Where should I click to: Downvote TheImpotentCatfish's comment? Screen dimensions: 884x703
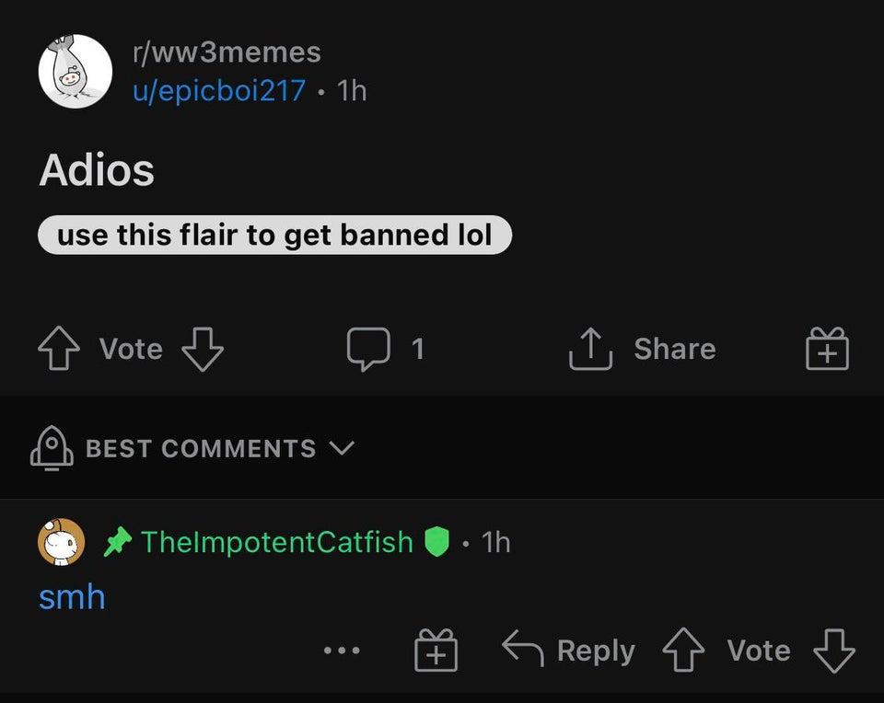point(834,651)
